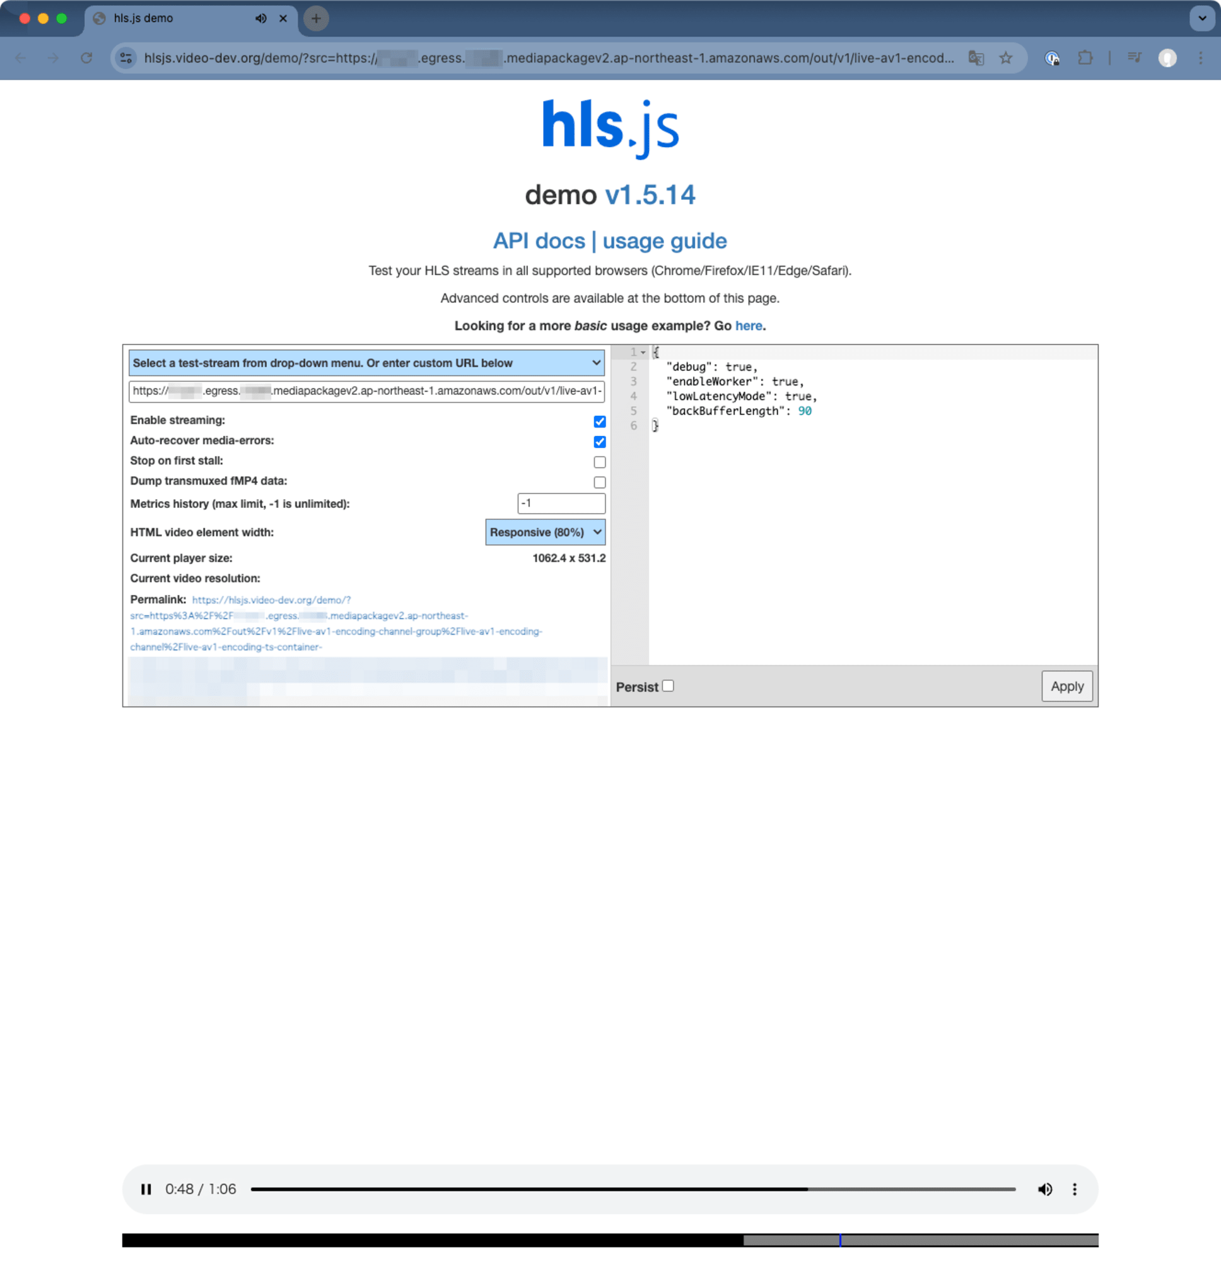Select the hls.js demo tab

(191, 18)
